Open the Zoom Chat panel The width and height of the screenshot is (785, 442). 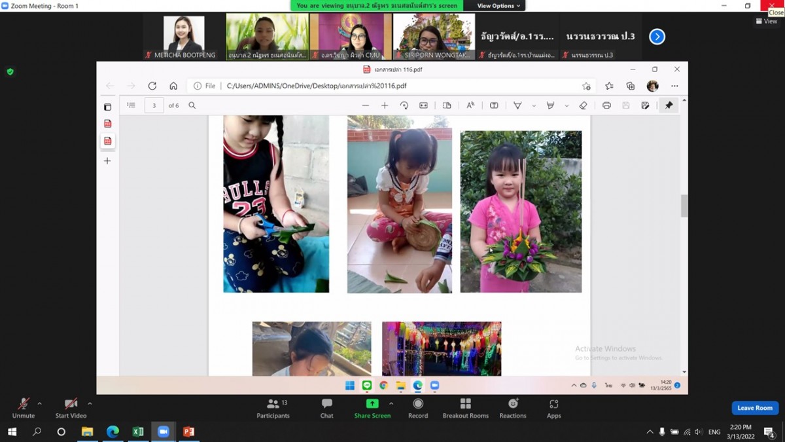pos(326,408)
